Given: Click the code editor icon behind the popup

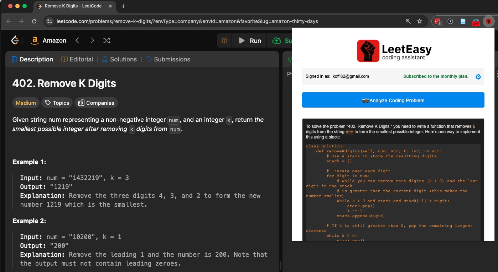Looking at the screenshot, I should tap(289, 59).
